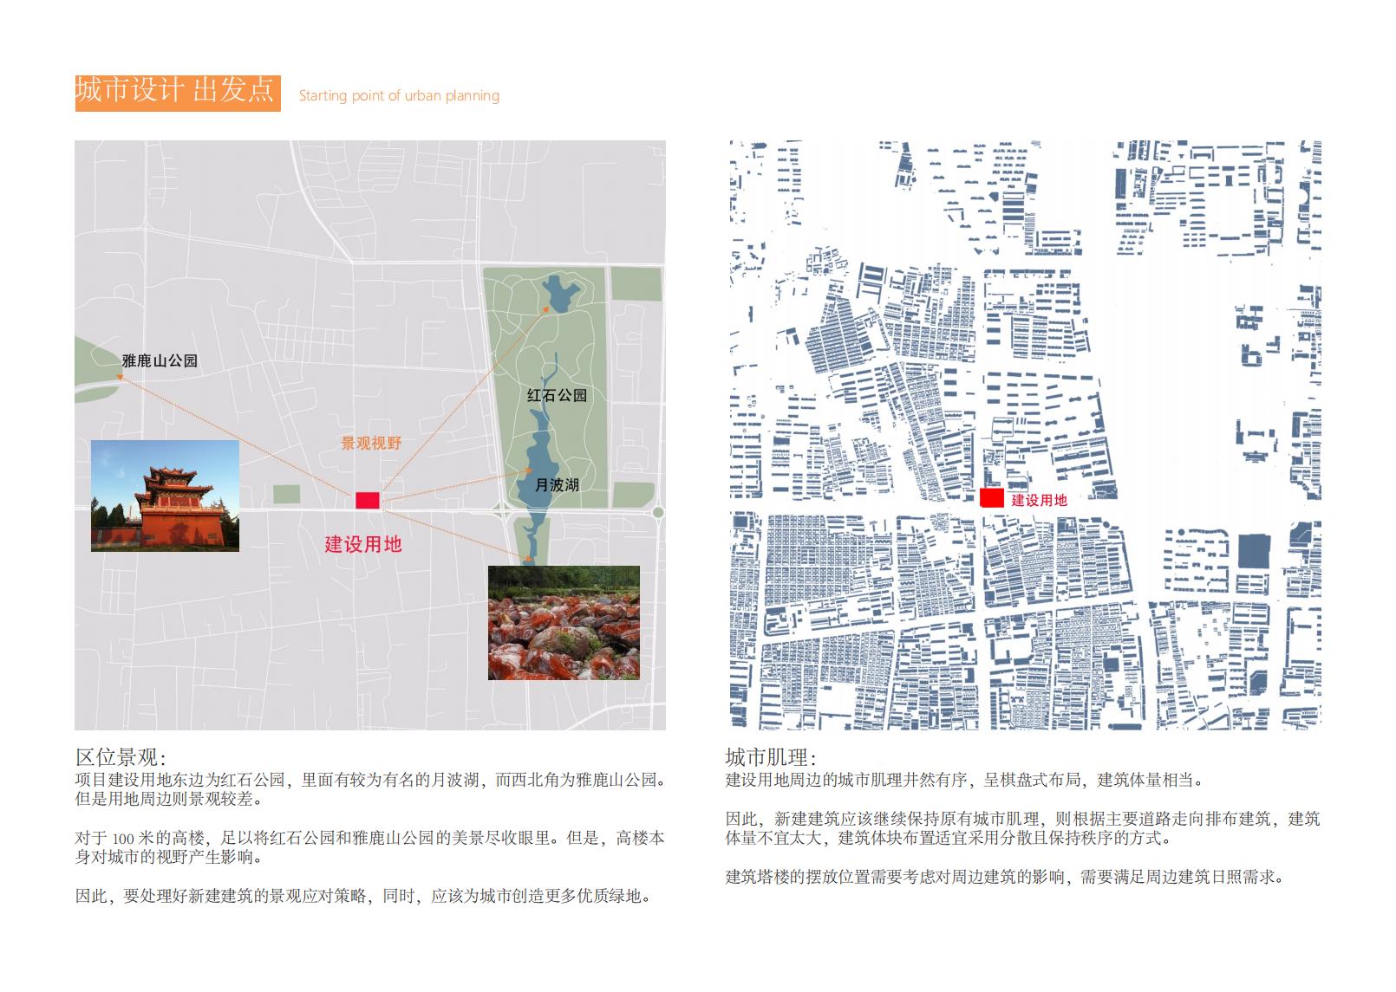
Task: Click the "城市肌理:" section heading
Action: tap(771, 758)
